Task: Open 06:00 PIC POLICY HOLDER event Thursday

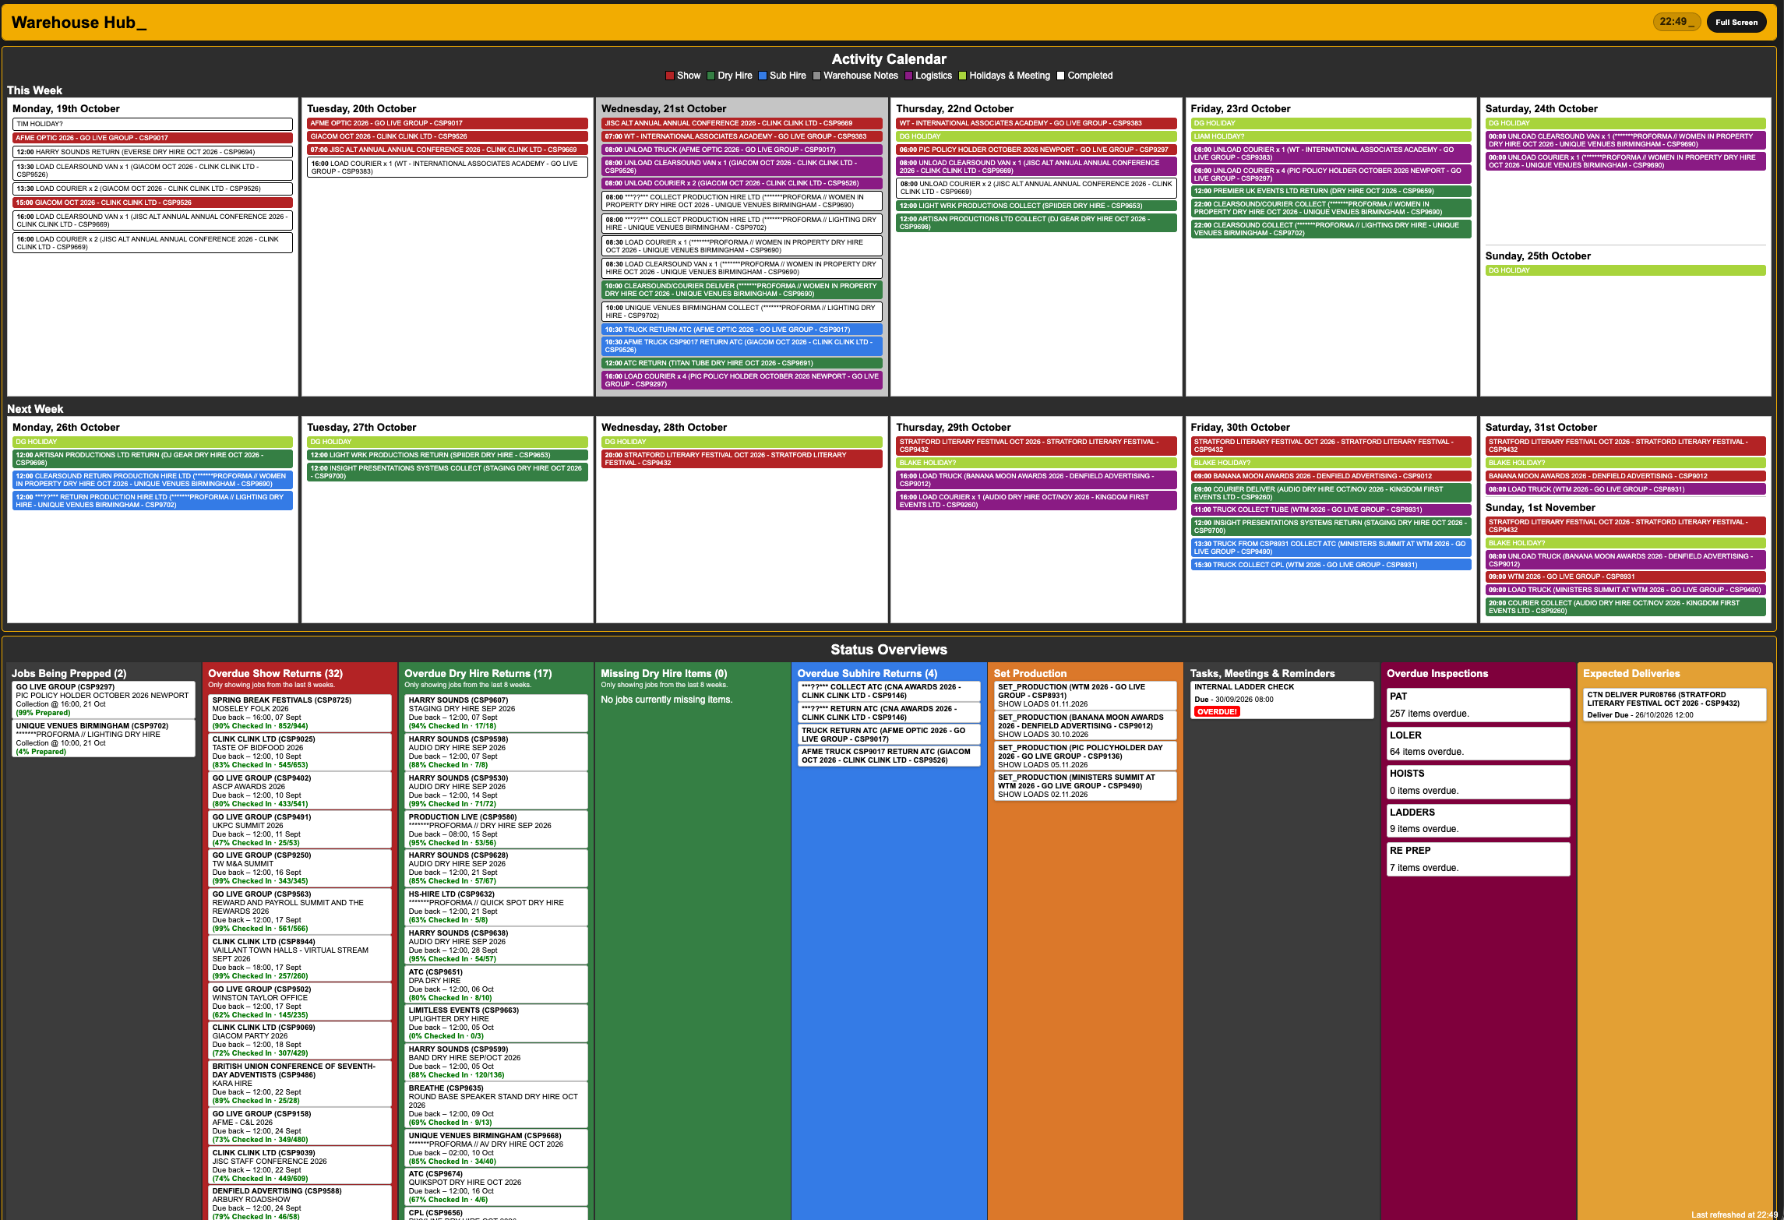Action: point(1036,150)
